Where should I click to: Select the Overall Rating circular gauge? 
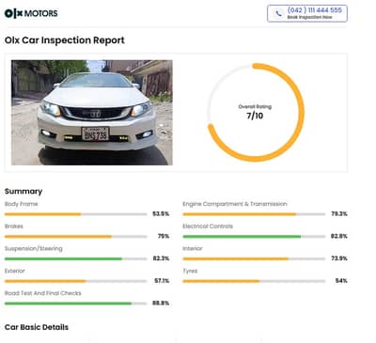coord(255,113)
